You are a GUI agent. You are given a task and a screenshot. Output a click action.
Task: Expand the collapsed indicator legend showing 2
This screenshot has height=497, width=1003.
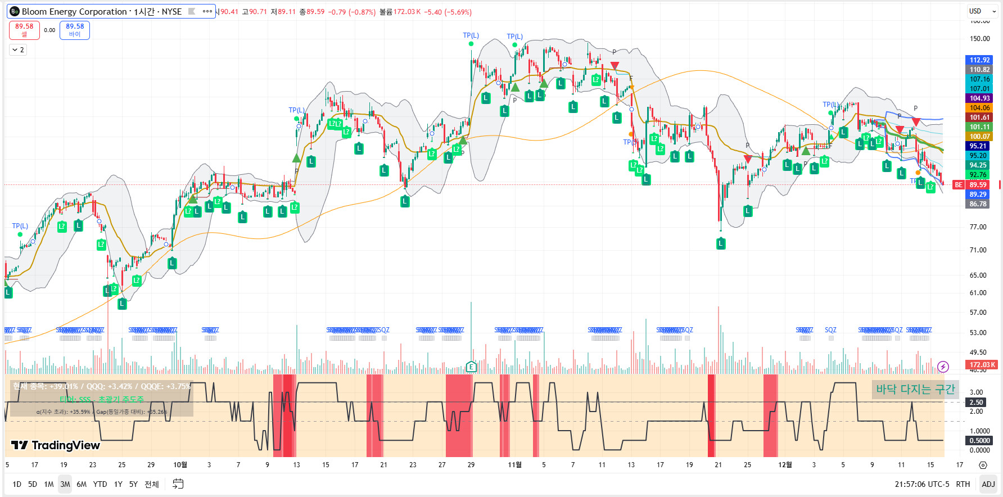tap(18, 50)
